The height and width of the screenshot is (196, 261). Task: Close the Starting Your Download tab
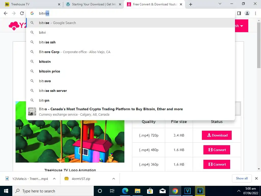point(120,5)
